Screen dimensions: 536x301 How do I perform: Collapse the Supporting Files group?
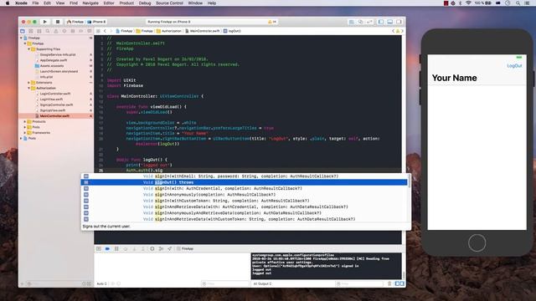pos(29,49)
